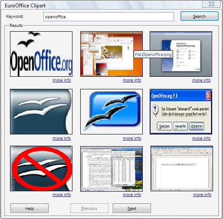This screenshot has height=219, width=223.
Task: Open more info under blue seagulls icon
Action: [132, 138]
